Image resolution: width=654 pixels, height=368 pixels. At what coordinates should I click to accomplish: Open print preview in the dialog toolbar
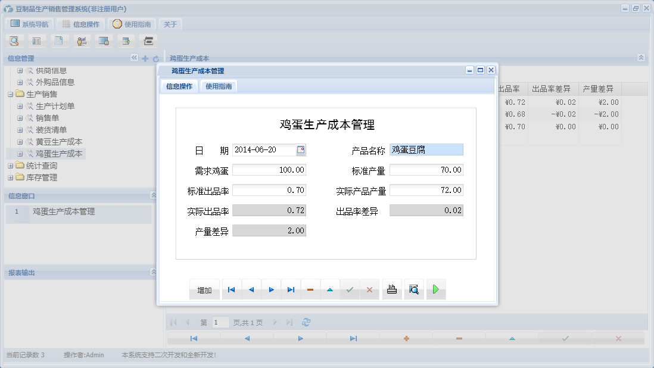click(x=414, y=289)
